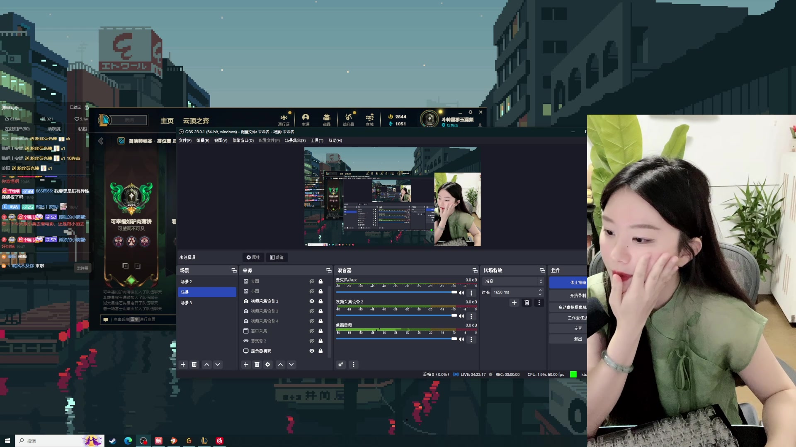This screenshot has height=447, width=796.
Task: Mute the 桌面音频 speaker icon
Action: 461,339
